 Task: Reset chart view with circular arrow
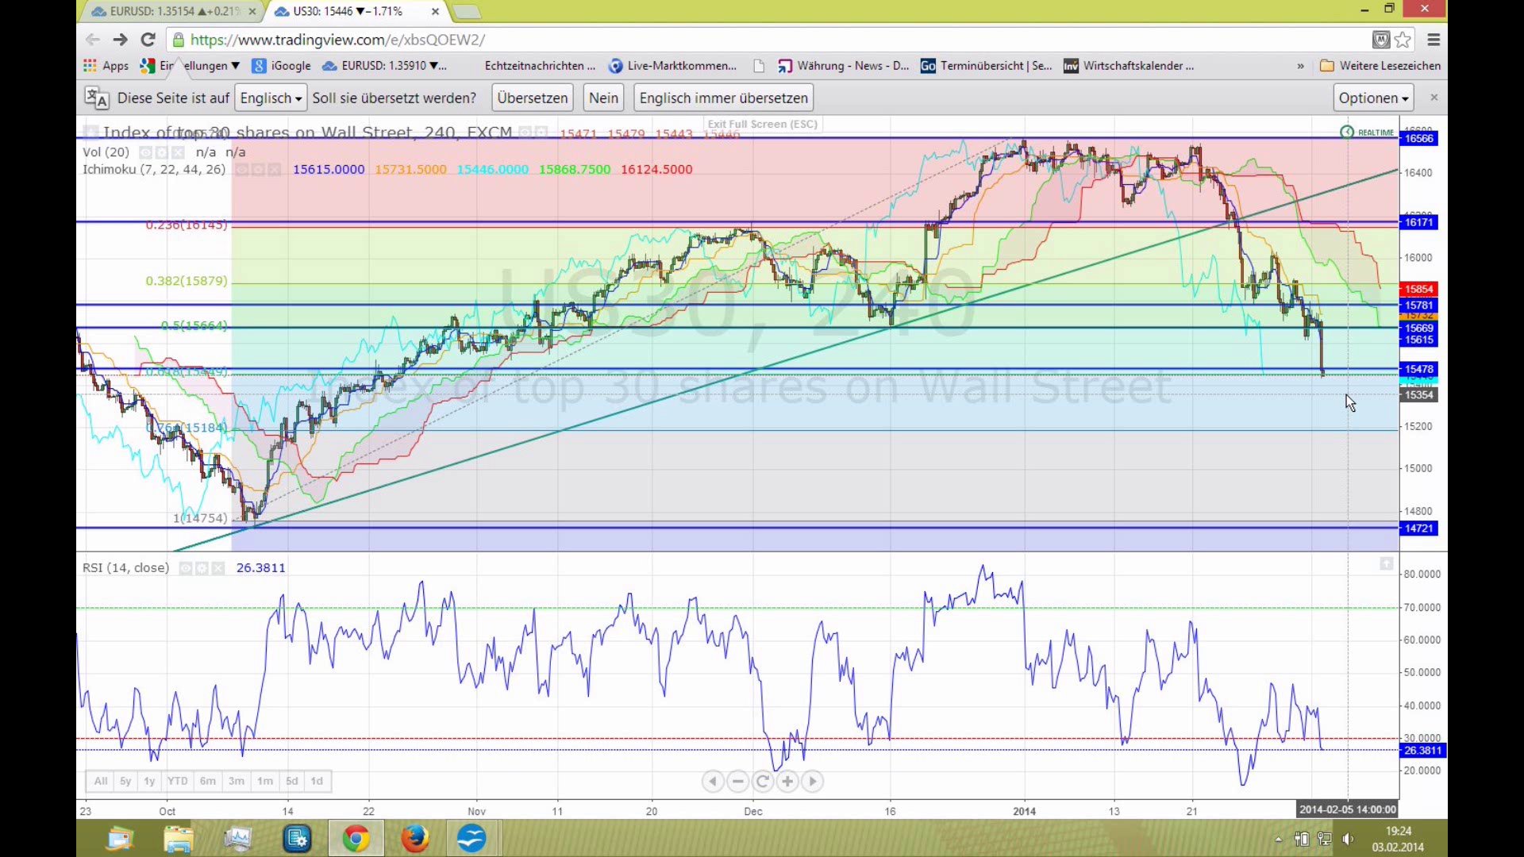(x=762, y=782)
